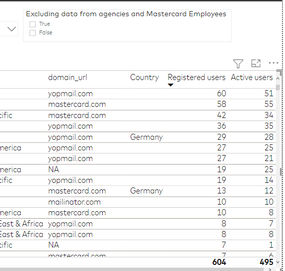
Task: Click Germany in the mastercard.com row
Action: (146, 191)
